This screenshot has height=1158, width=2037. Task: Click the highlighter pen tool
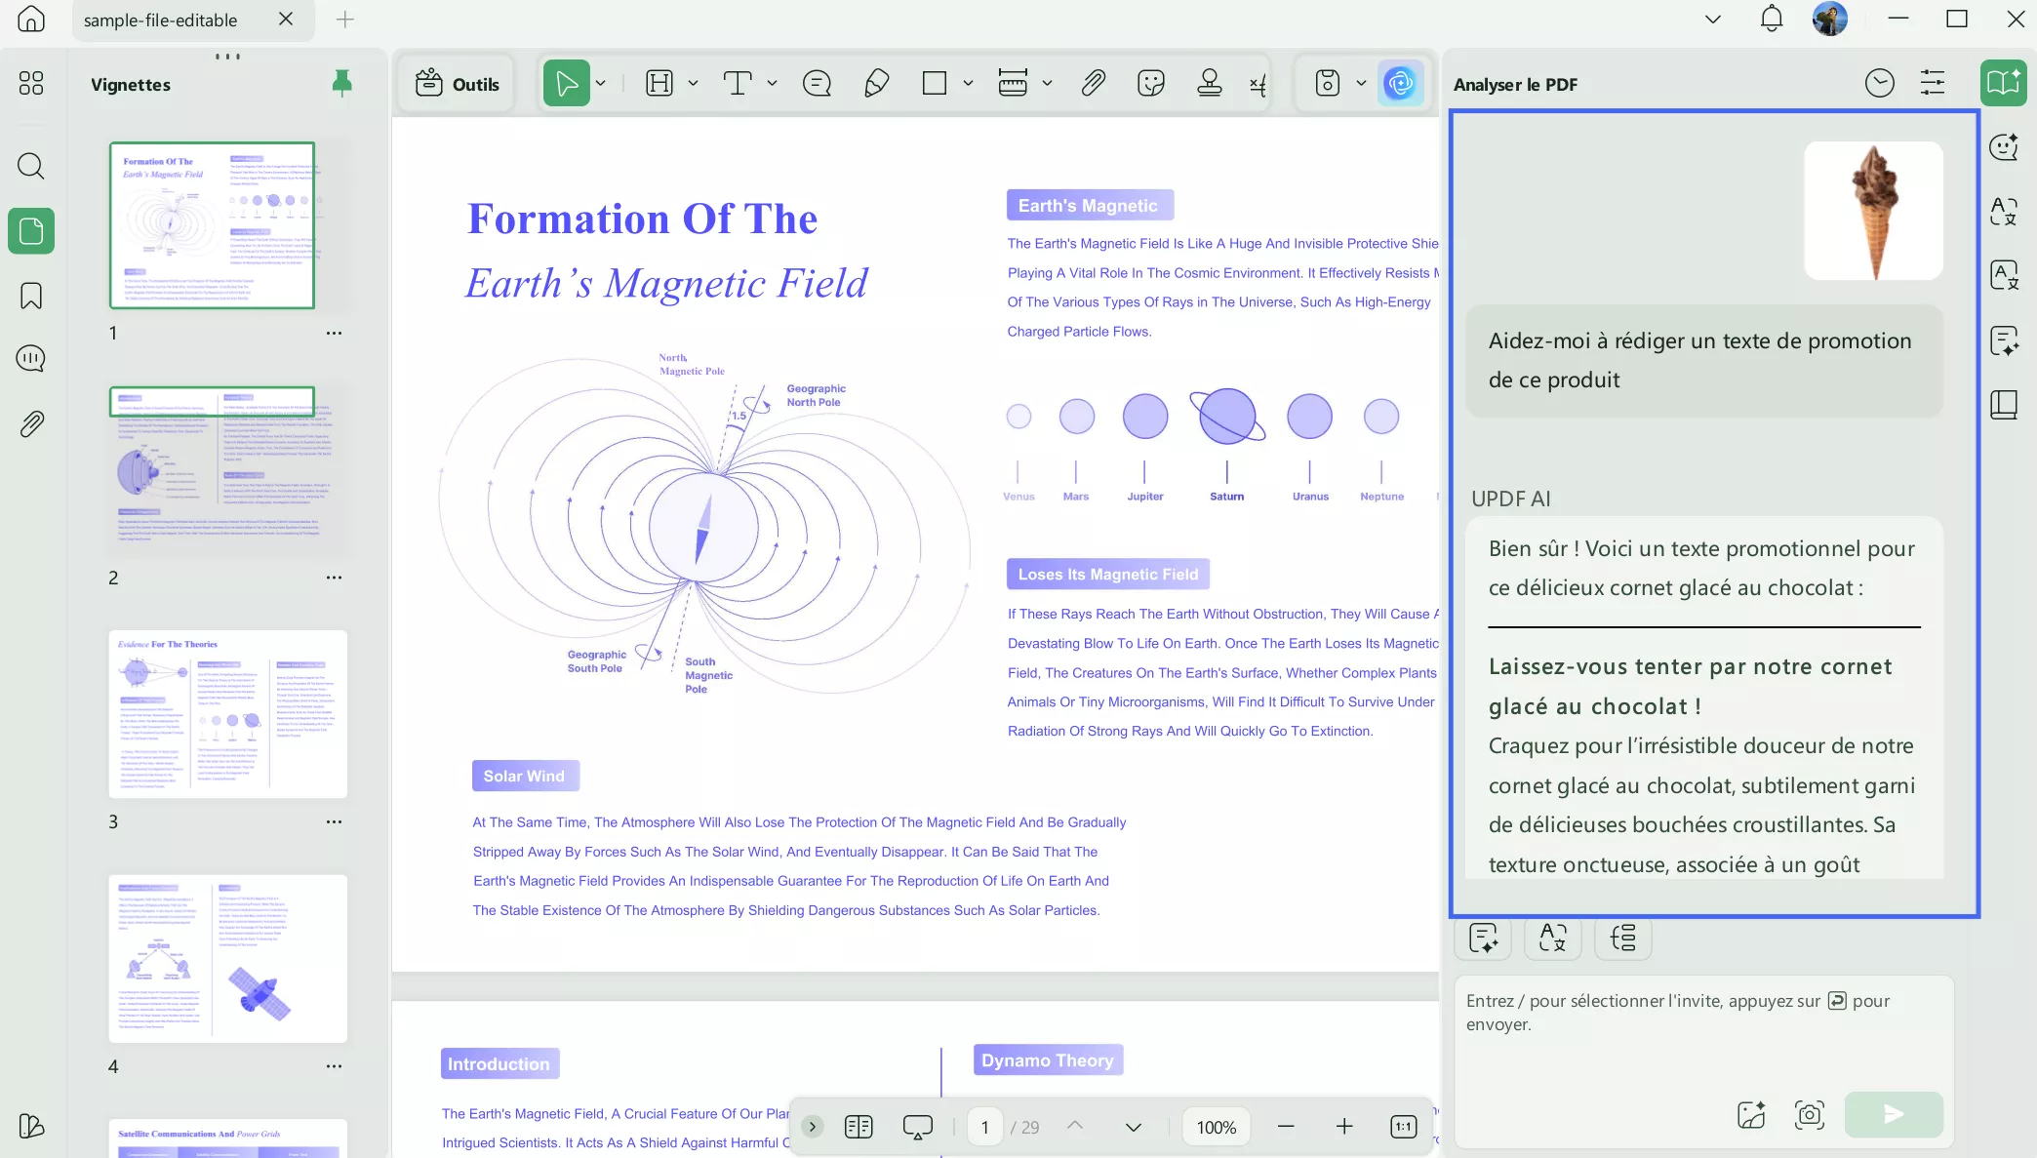point(876,84)
